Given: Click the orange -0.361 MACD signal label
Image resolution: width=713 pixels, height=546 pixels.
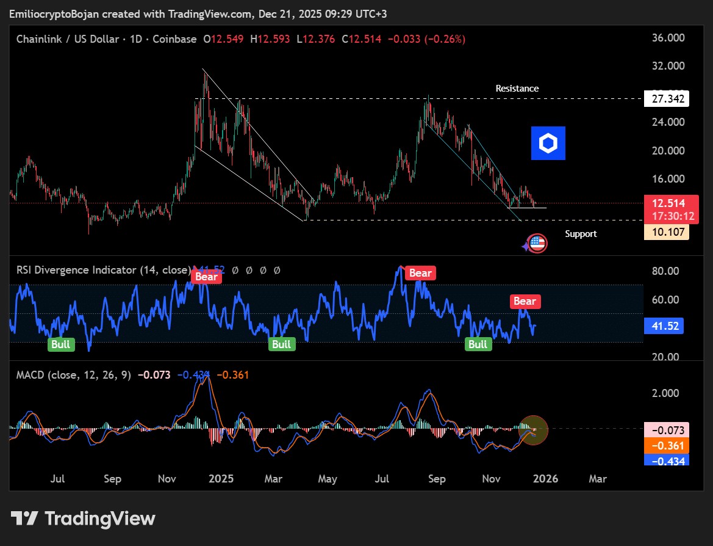Looking at the screenshot, I should (x=666, y=445).
